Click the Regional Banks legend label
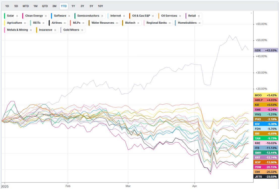This screenshot has width=279, height=189. click(x=157, y=23)
